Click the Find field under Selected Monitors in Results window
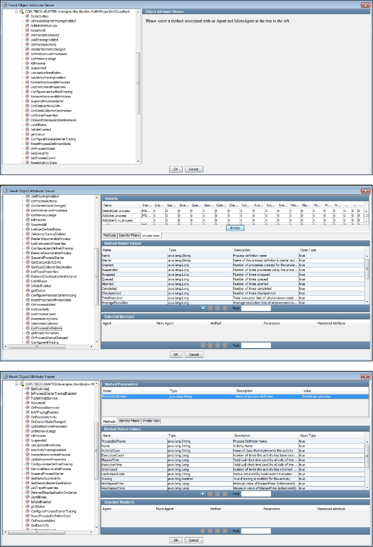Viewport: 373px width, 547px height. [x=256, y=345]
